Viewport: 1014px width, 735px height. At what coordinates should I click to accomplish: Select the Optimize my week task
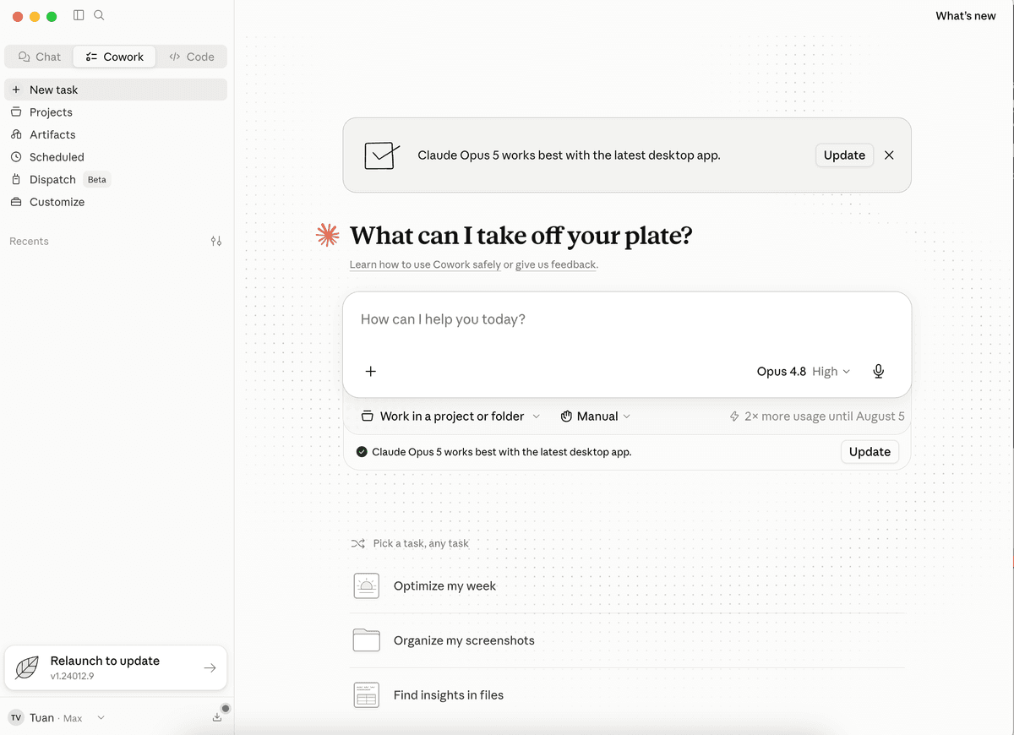[x=627, y=586]
